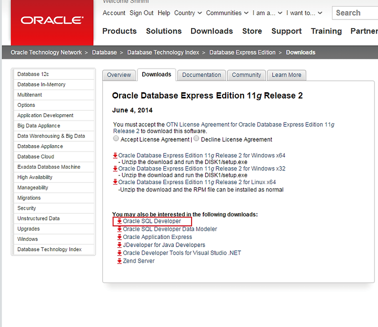Open Manageability in sidebar
This screenshot has width=378, height=327.
pos(54,188)
